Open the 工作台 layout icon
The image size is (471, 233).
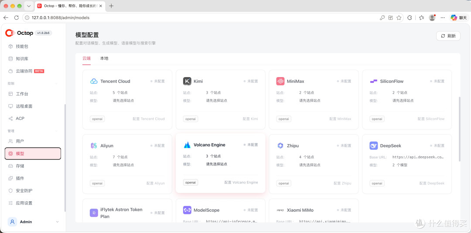[10, 94]
